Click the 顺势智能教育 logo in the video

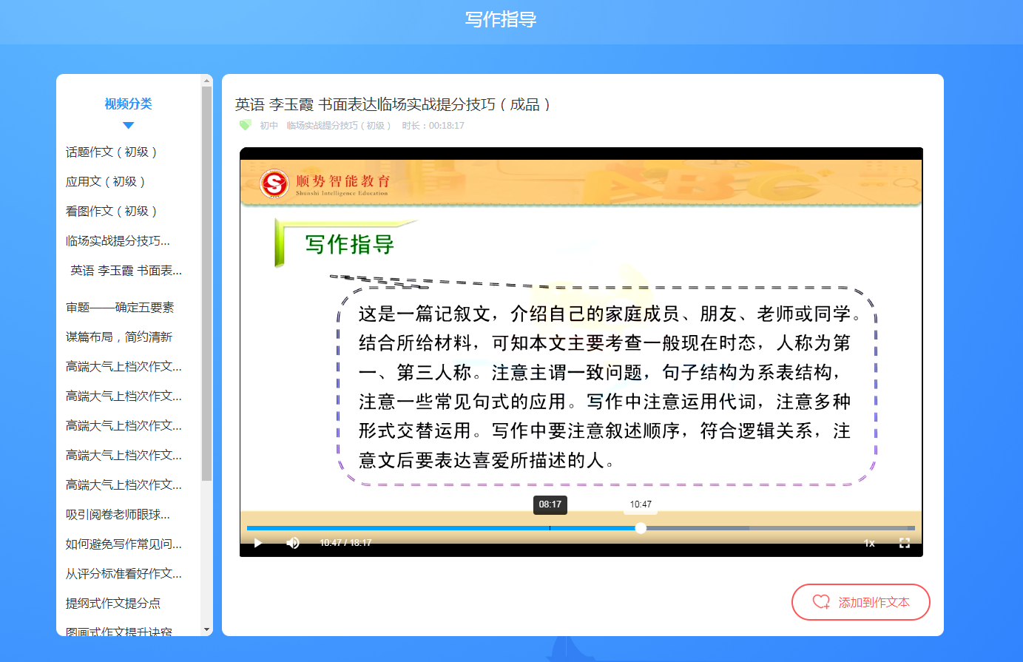pos(324,183)
